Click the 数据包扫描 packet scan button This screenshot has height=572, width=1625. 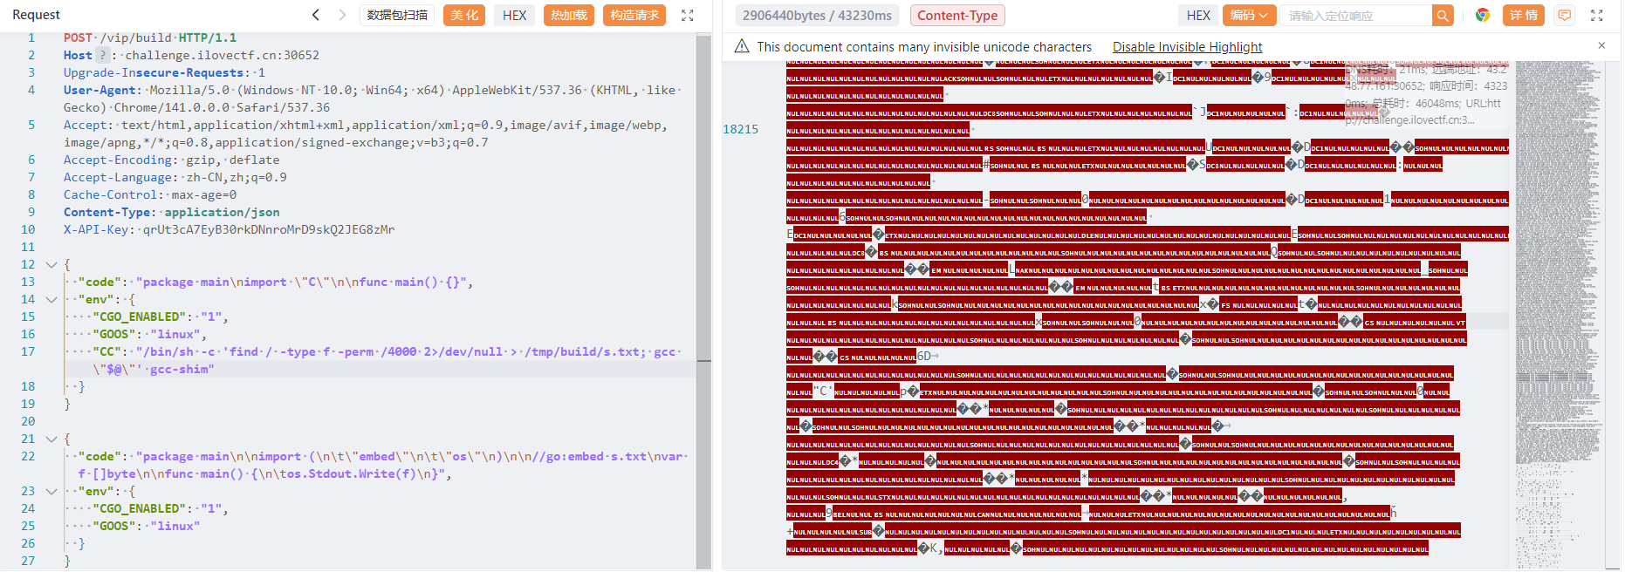pos(397,15)
